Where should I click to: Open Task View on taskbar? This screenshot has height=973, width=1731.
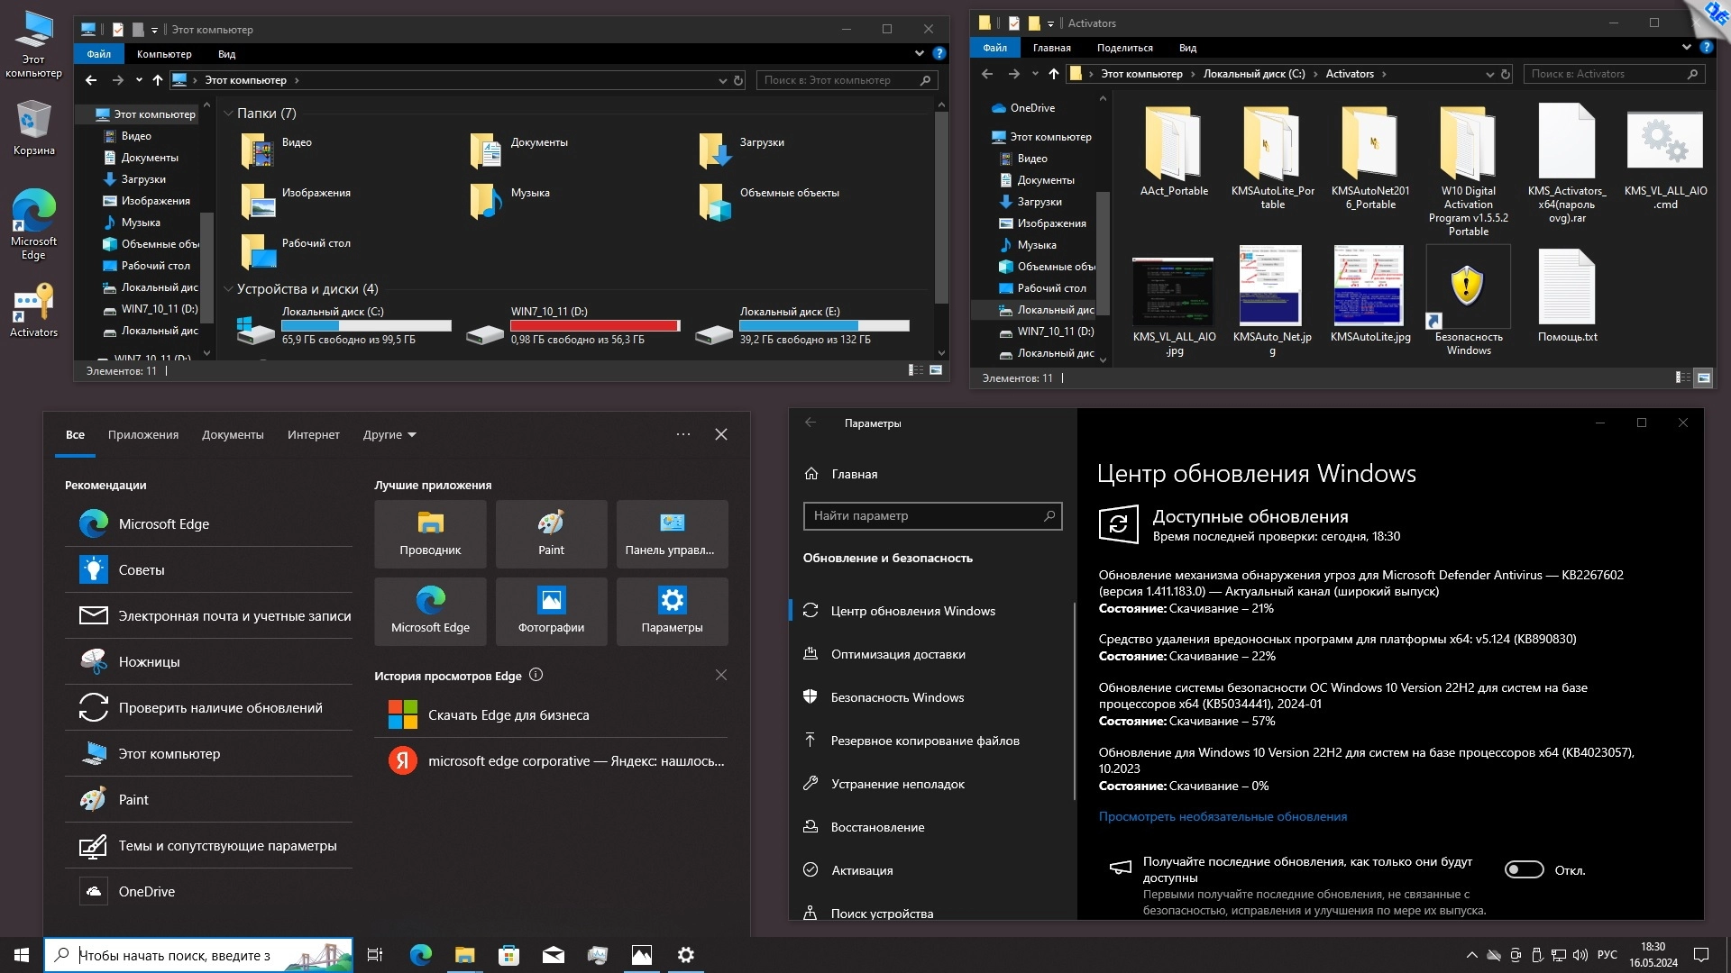[375, 955]
